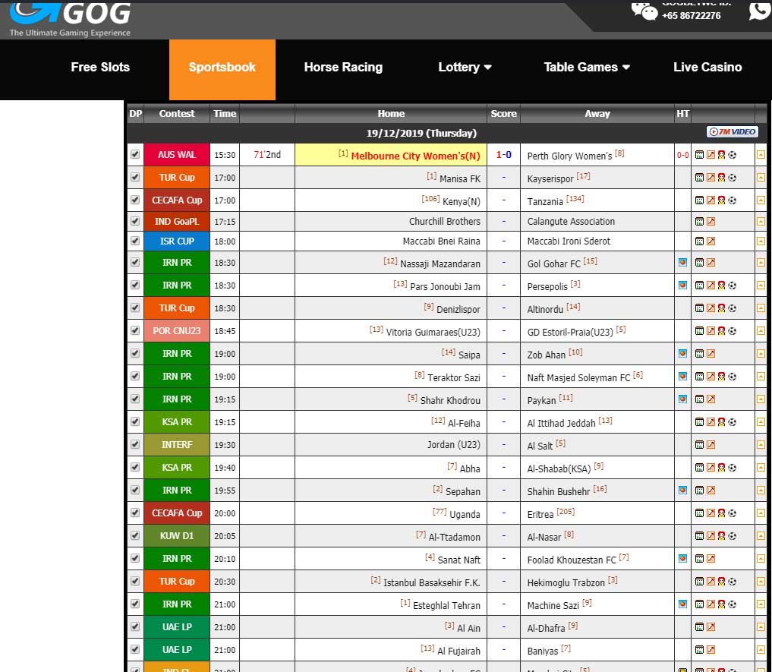Click the soccer ball icon in Uganda row
This screenshot has width=772, height=672.
tap(732, 513)
